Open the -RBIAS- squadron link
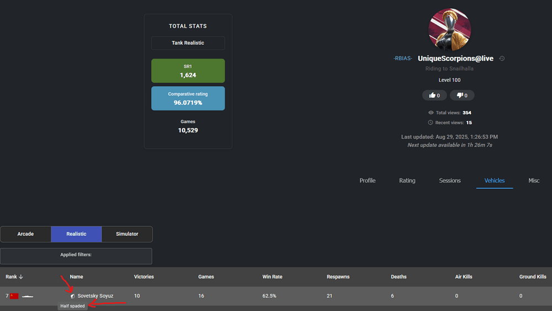This screenshot has width=552, height=311. (x=402, y=59)
